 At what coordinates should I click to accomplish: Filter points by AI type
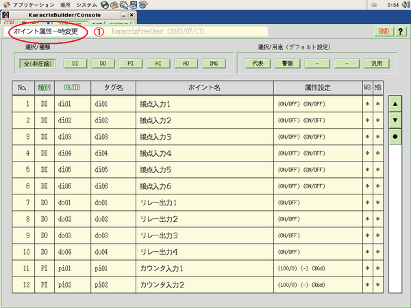158,64
